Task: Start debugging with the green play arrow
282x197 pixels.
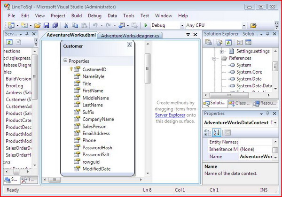Action: (146, 25)
